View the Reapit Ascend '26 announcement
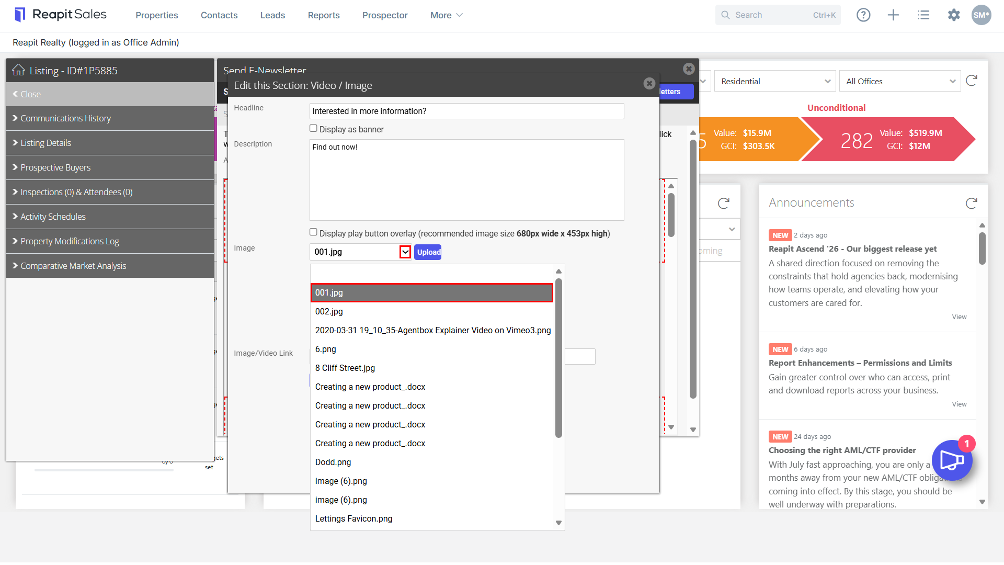 click(959, 317)
